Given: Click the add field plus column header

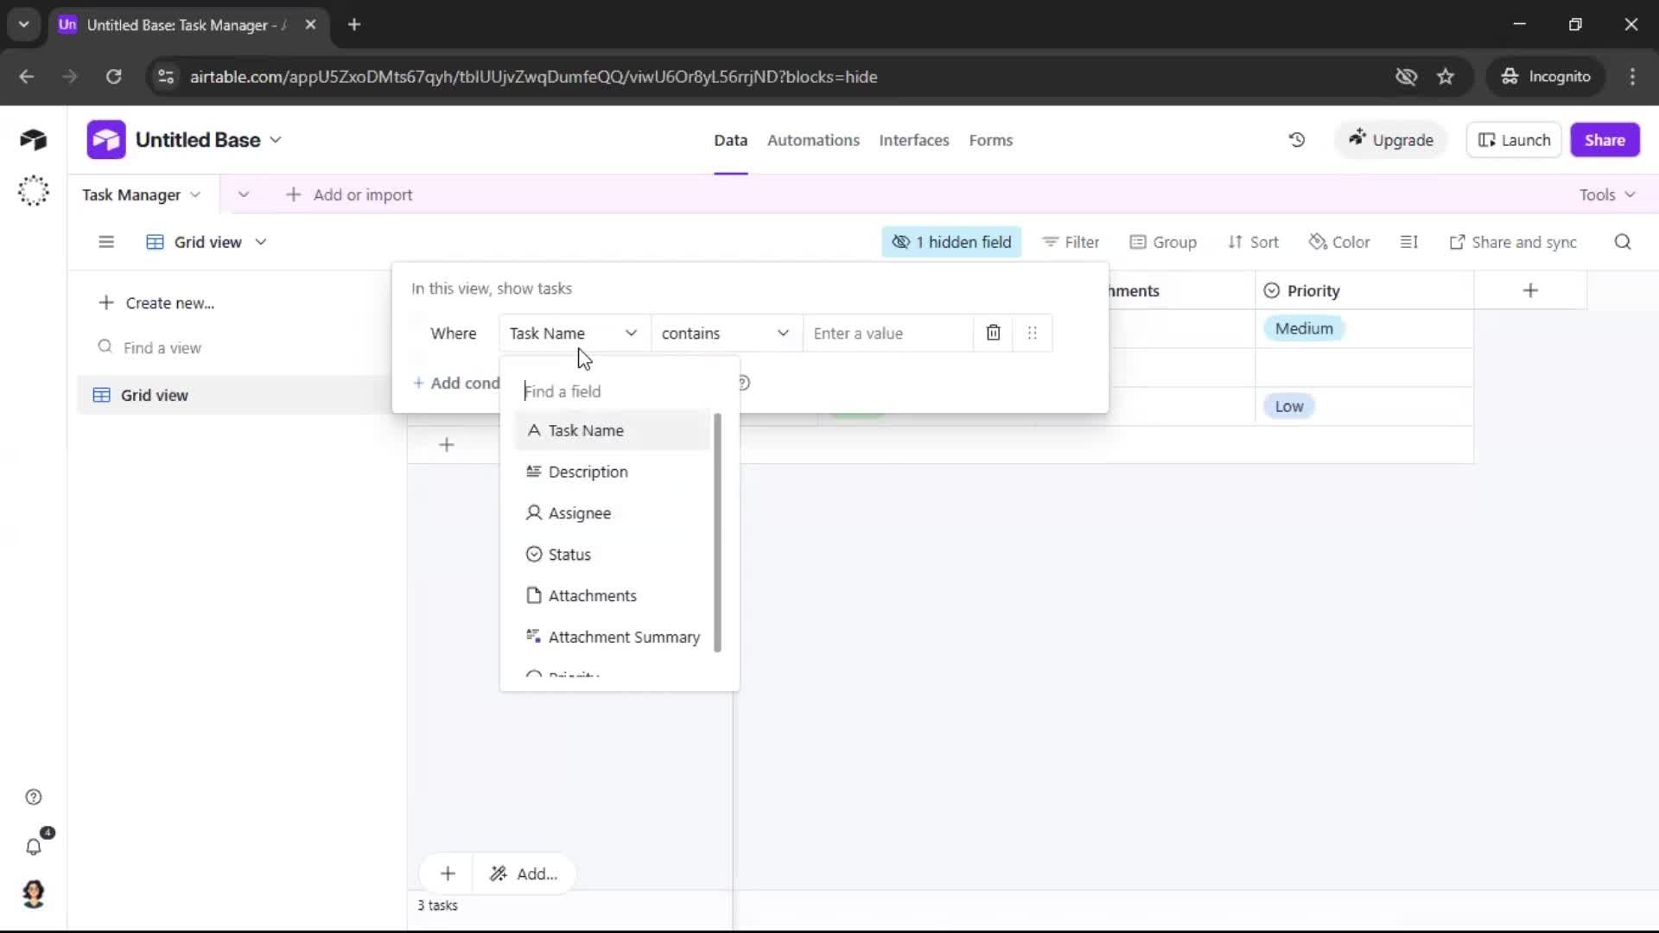Looking at the screenshot, I should pyautogui.click(x=1530, y=290).
